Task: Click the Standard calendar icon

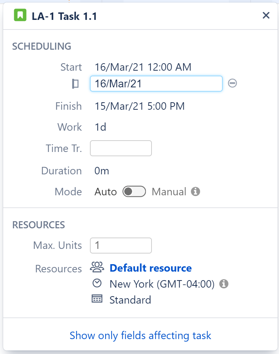Action: (x=96, y=300)
